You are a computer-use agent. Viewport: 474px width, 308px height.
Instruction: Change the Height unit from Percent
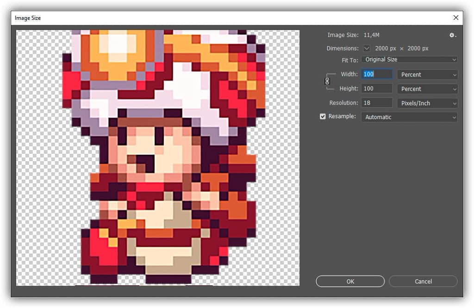click(427, 89)
